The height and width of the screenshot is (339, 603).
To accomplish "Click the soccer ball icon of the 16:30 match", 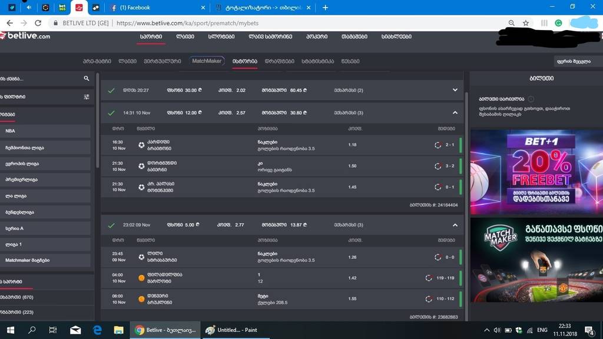I will pos(141,145).
